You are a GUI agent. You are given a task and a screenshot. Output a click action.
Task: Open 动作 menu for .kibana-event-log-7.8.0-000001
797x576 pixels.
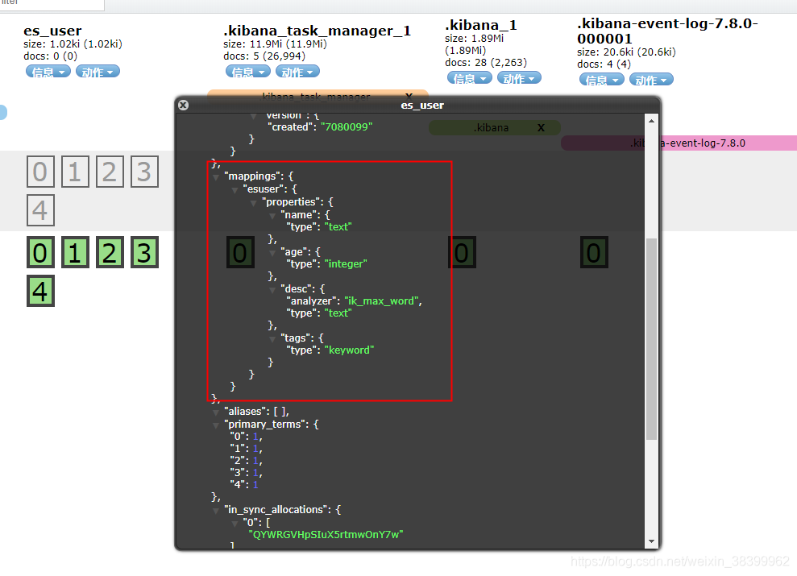(x=652, y=80)
